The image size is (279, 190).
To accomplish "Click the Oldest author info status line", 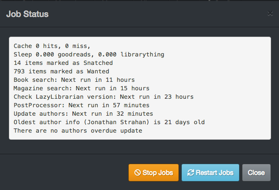I will tap(109, 122).
